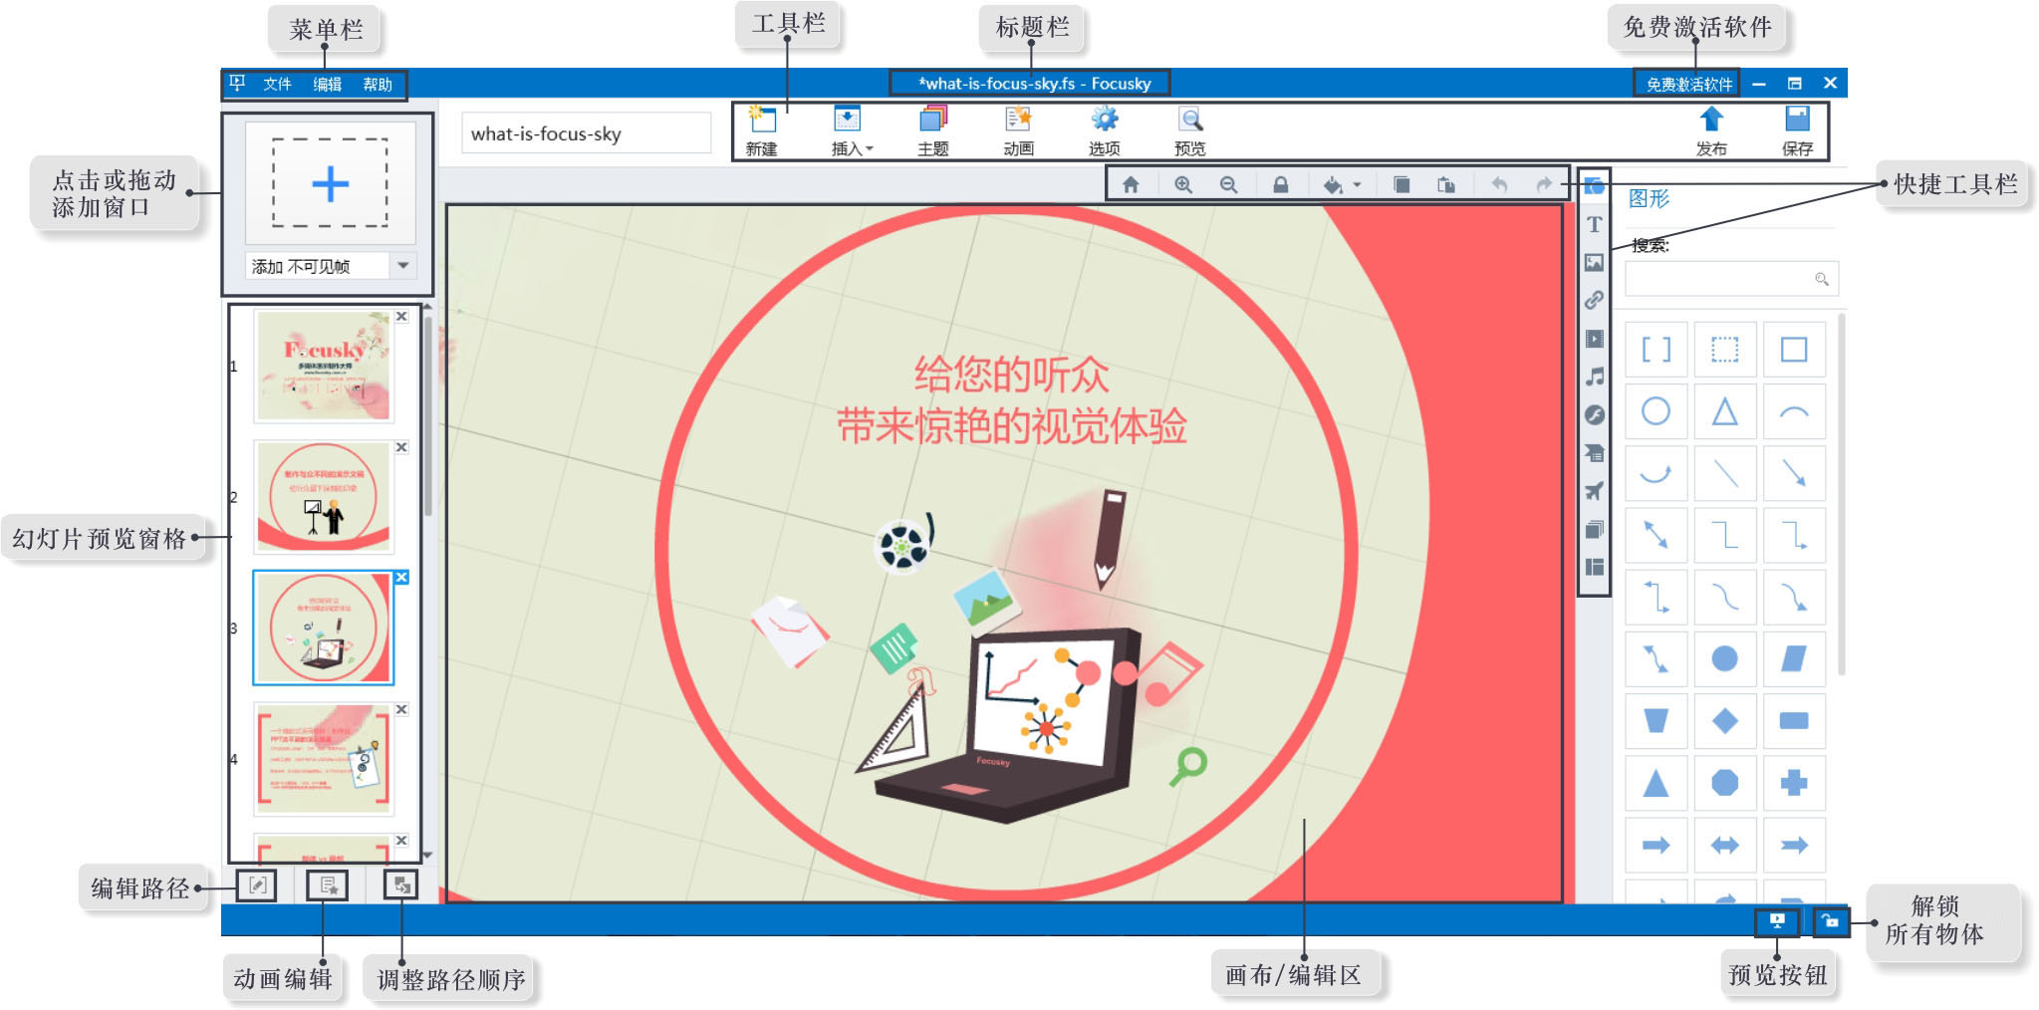Expand the fill color dropdown arrow
This screenshot has width=2039, height=1010.
1357,185
